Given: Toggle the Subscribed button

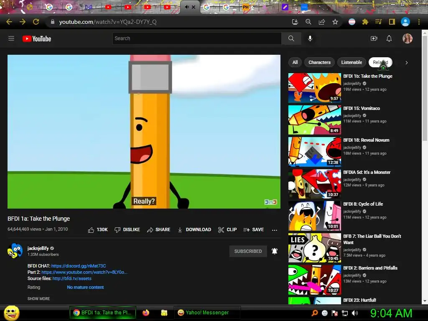Looking at the screenshot, I should pyautogui.click(x=248, y=251).
